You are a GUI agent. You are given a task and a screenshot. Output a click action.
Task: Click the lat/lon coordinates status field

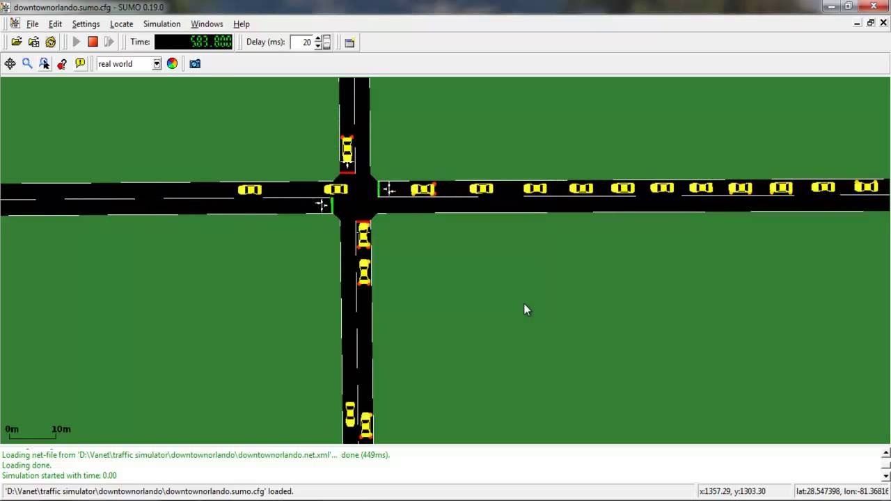point(842,491)
